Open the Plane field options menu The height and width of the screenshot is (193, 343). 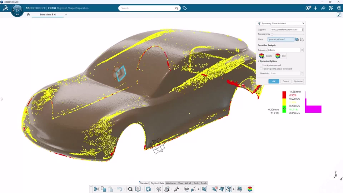[293, 39]
